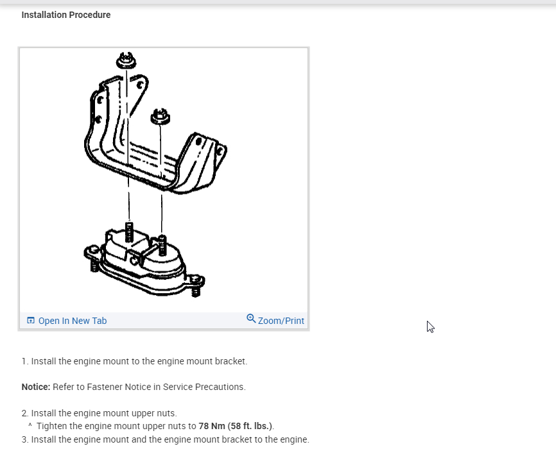
Task: Click the Notice text about Fastener Notice
Action: 134,387
